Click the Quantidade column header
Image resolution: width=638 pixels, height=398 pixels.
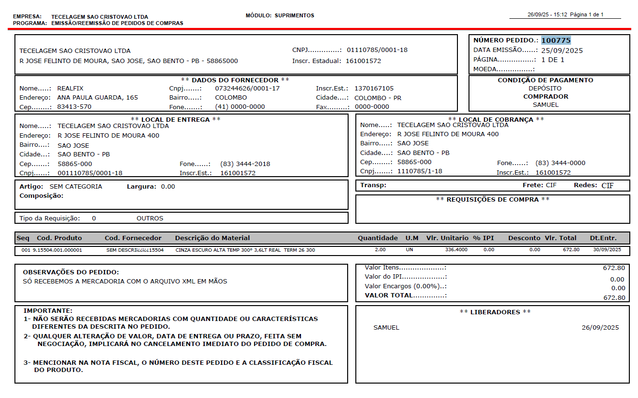click(x=378, y=238)
